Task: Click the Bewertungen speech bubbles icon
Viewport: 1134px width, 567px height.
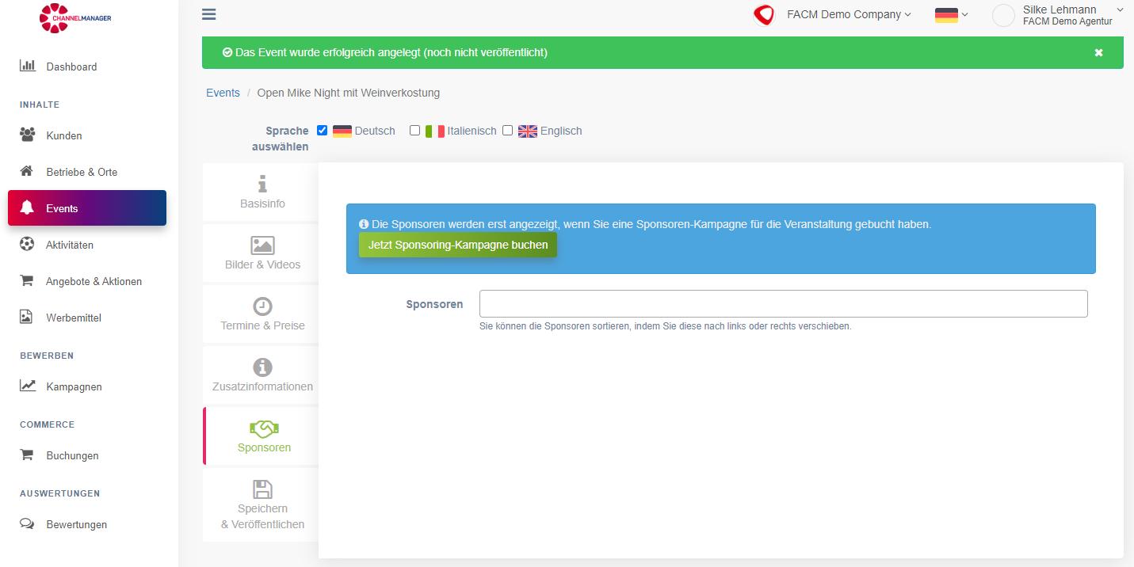Action: click(x=27, y=523)
